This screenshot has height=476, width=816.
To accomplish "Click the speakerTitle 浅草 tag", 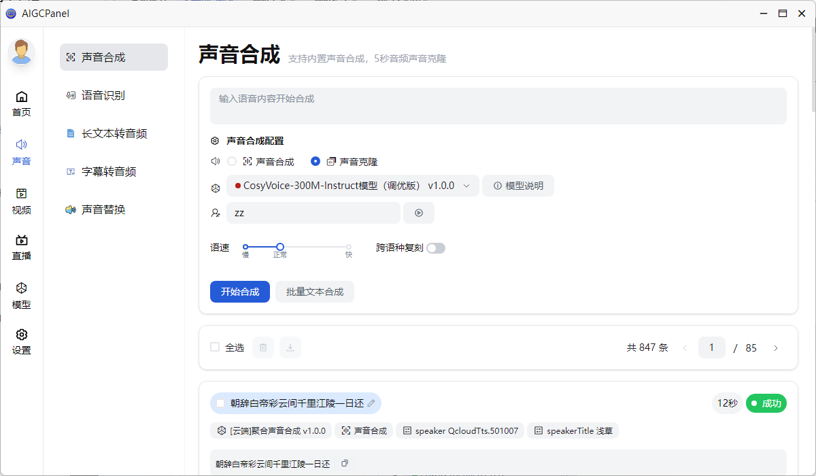I will click(x=573, y=430).
